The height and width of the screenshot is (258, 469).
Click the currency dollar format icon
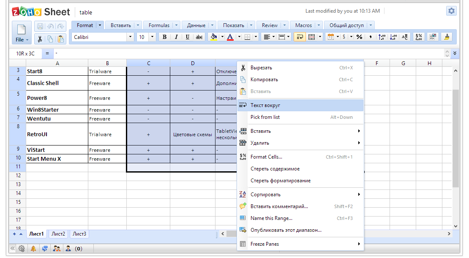[344, 37]
